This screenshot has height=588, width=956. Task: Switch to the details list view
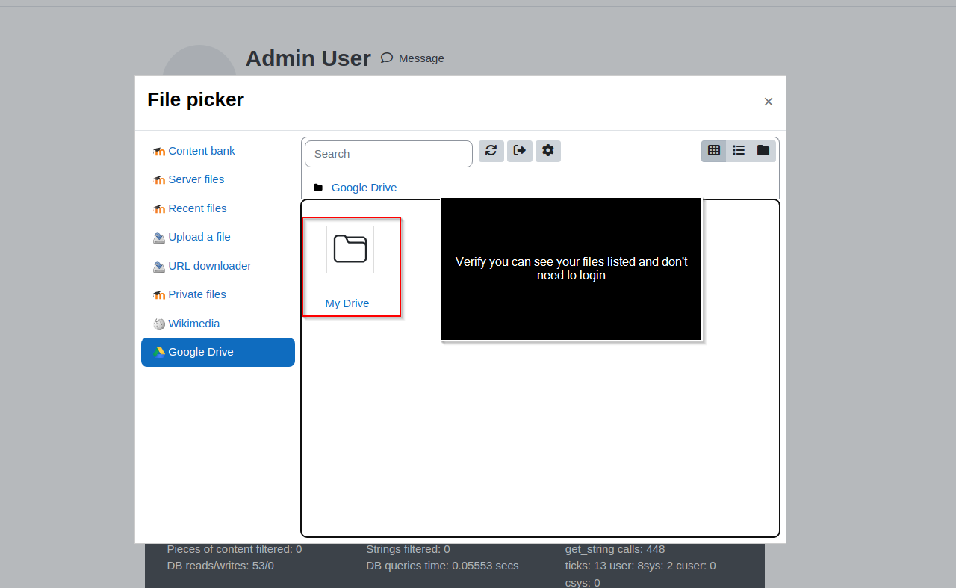(739, 151)
